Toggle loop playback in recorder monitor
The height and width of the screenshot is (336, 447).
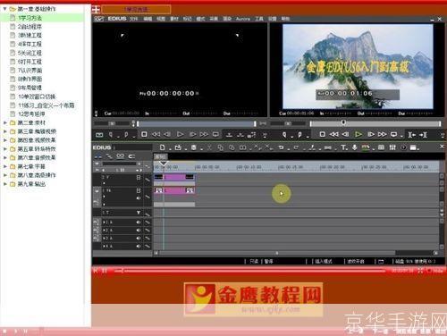394,135
